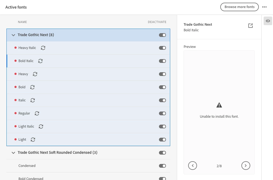The height and width of the screenshot is (180, 273).
Task: Click the sync icon next to Regular
Action: point(37,113)
